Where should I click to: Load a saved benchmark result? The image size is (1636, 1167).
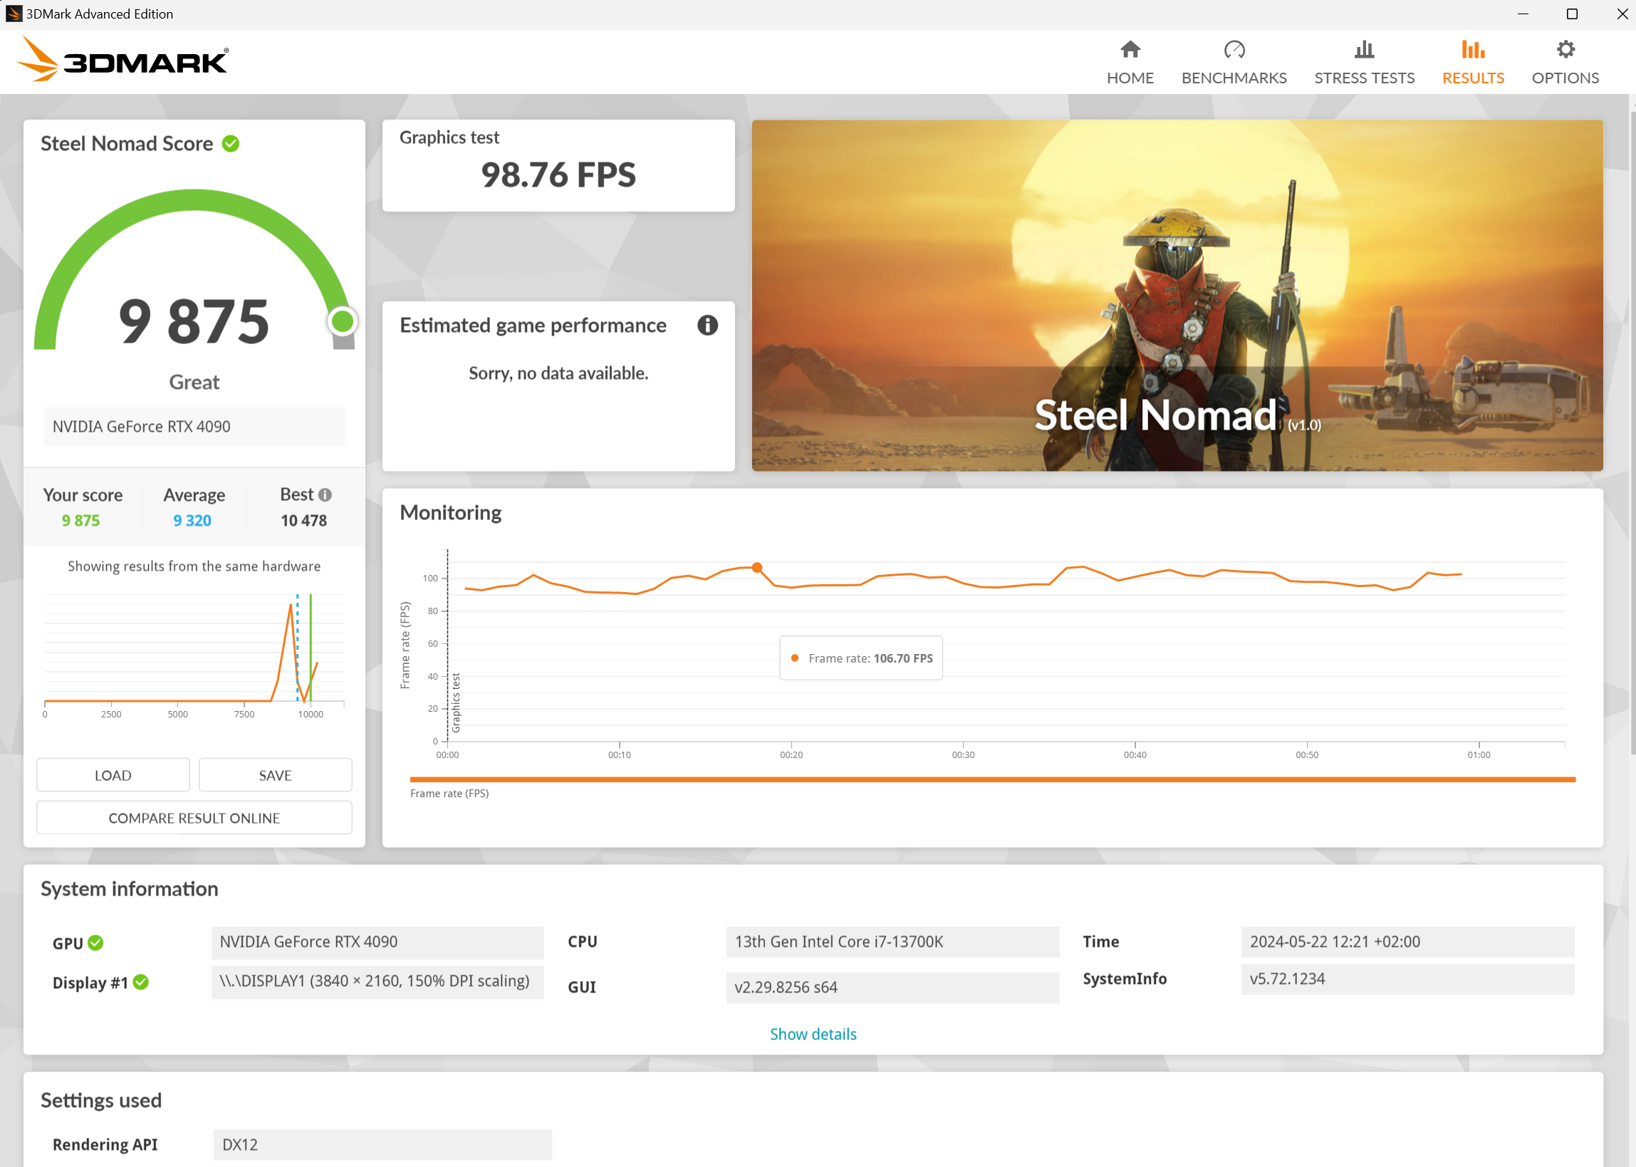coord(112,774)
